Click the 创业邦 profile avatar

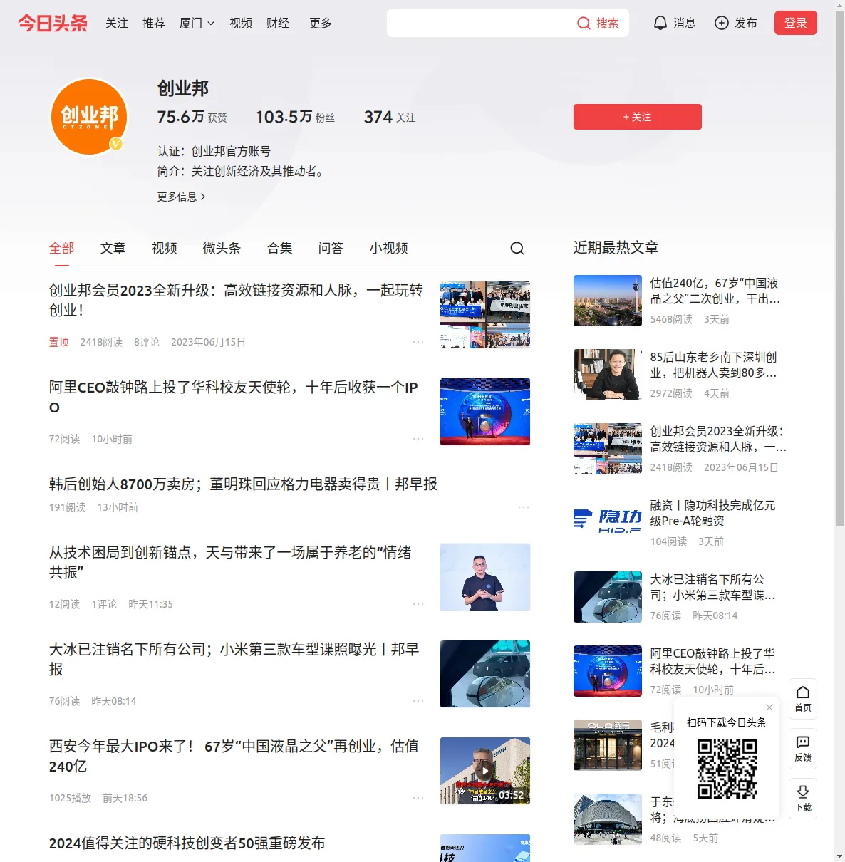(89, 117)
